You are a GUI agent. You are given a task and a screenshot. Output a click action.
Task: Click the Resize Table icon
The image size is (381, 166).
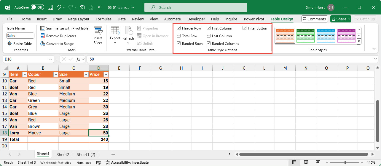(10, 44)
